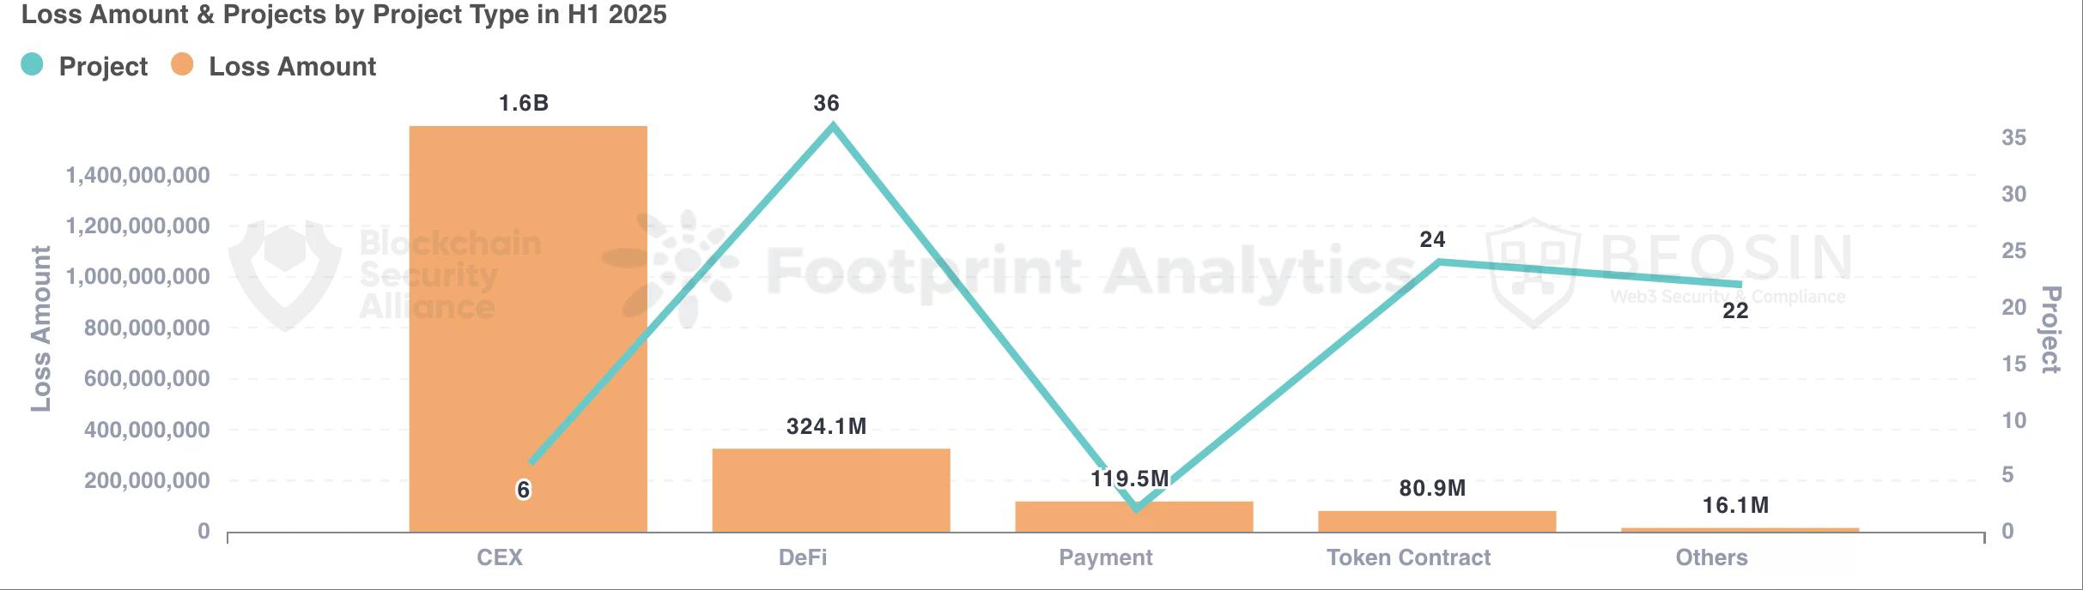Click the 24 data point label
Screen dimensions: 2083x590
[1432, 240]
